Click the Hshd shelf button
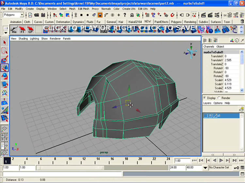 pos(104,30)
